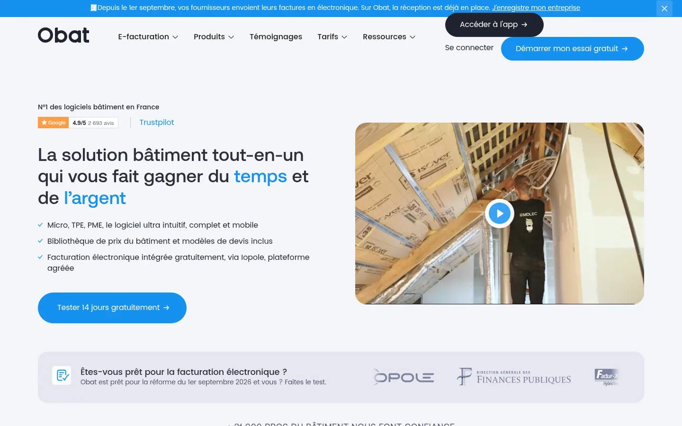
Task: Close the top announcement banner
Action: (x=664, y=9)
